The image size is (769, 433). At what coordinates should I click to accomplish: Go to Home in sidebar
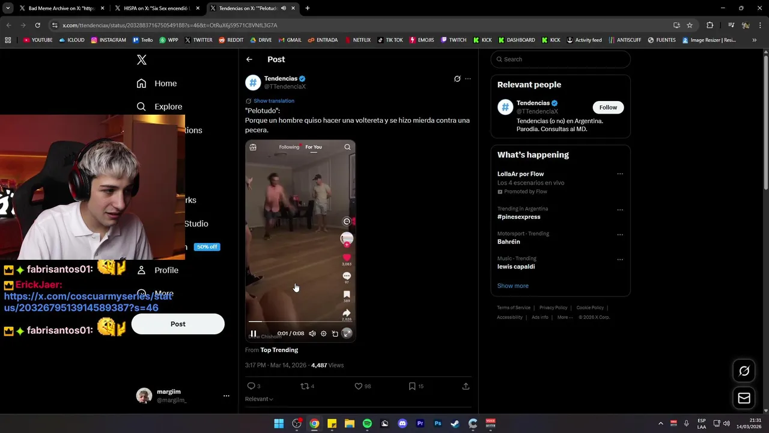click(157, 84)
